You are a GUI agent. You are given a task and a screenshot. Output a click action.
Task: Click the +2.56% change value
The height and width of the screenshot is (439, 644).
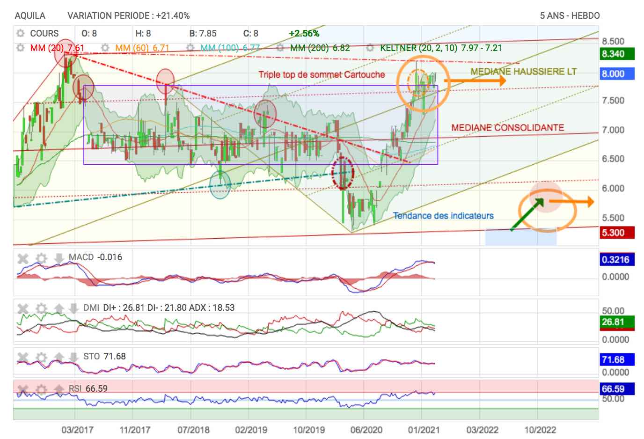[304, 33]
